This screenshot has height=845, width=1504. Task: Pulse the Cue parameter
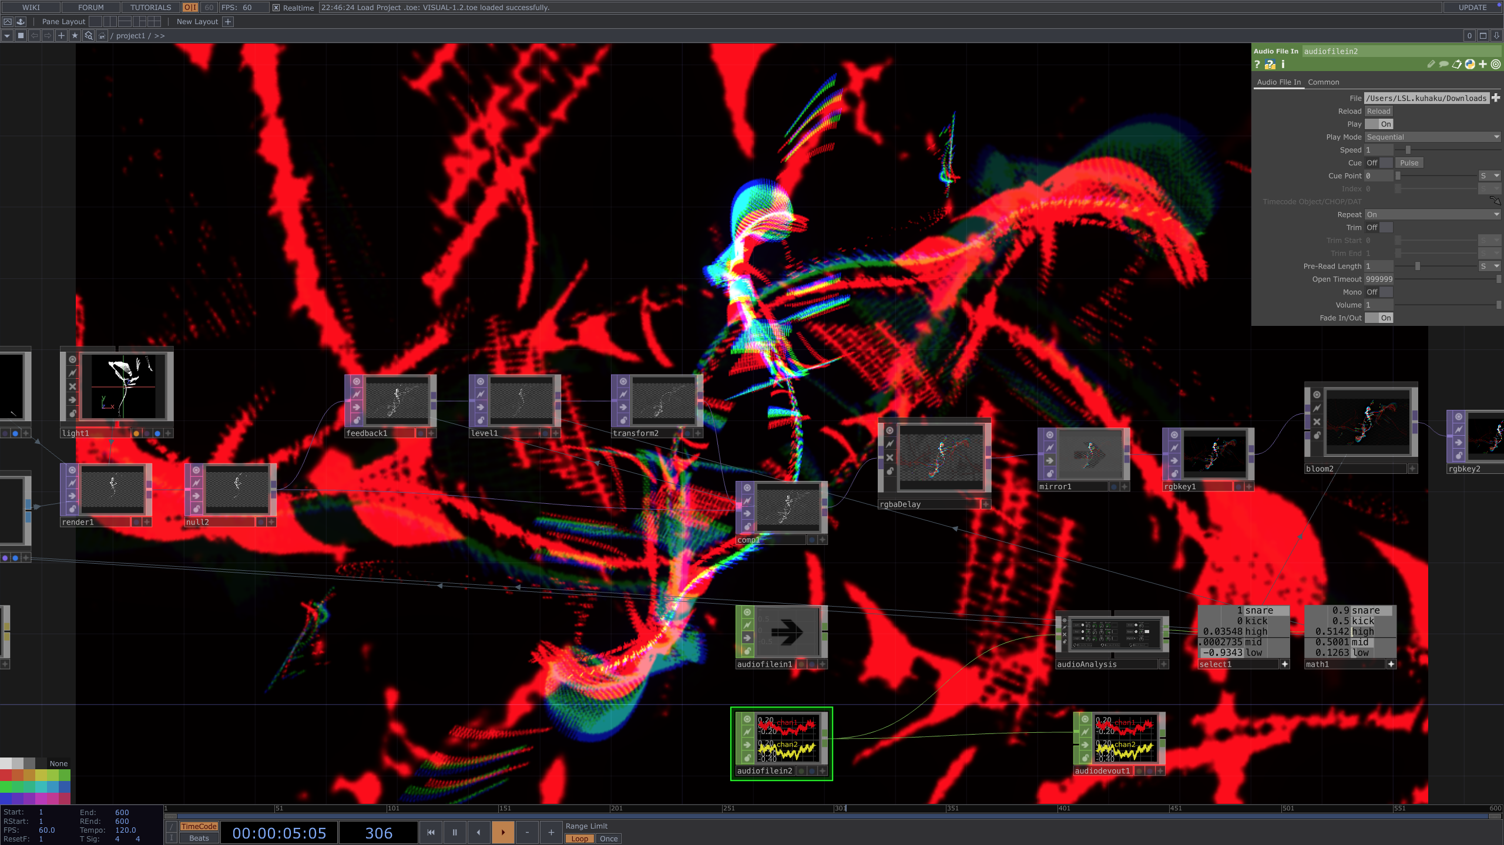(1409, 163)
